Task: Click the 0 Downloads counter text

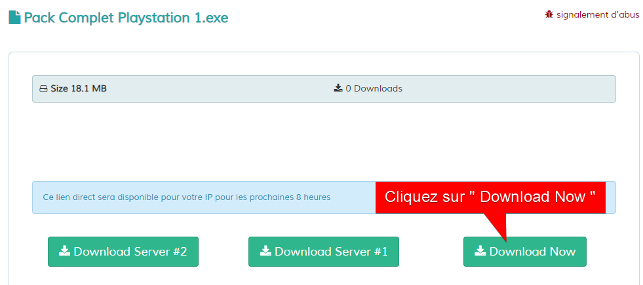Action: click(x=374, y=88)
